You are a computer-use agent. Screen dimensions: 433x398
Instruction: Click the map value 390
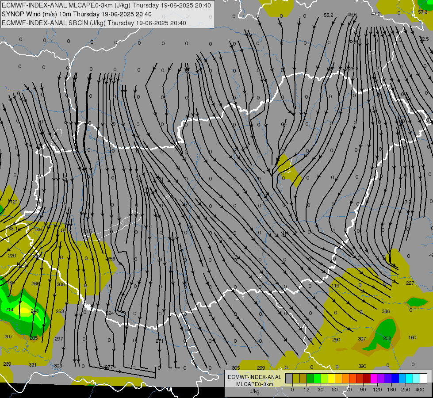pyautogui.click(x=362, y=366)
